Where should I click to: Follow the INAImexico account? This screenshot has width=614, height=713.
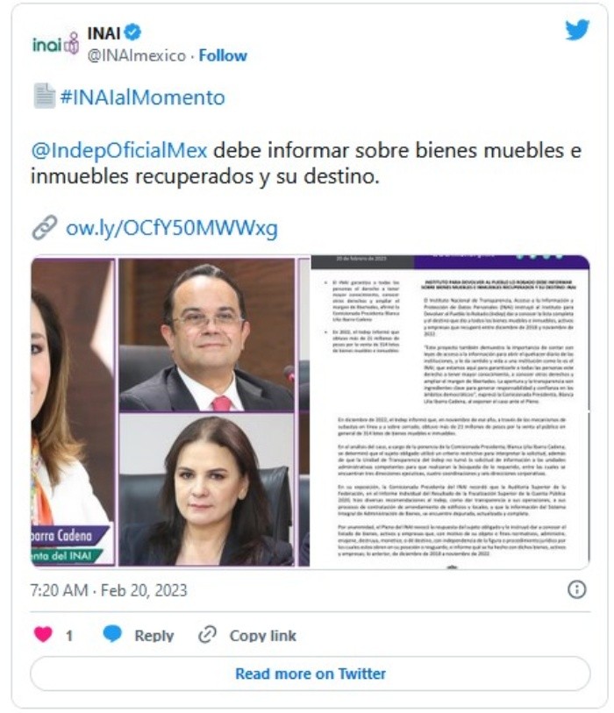(x=223, y=55)
